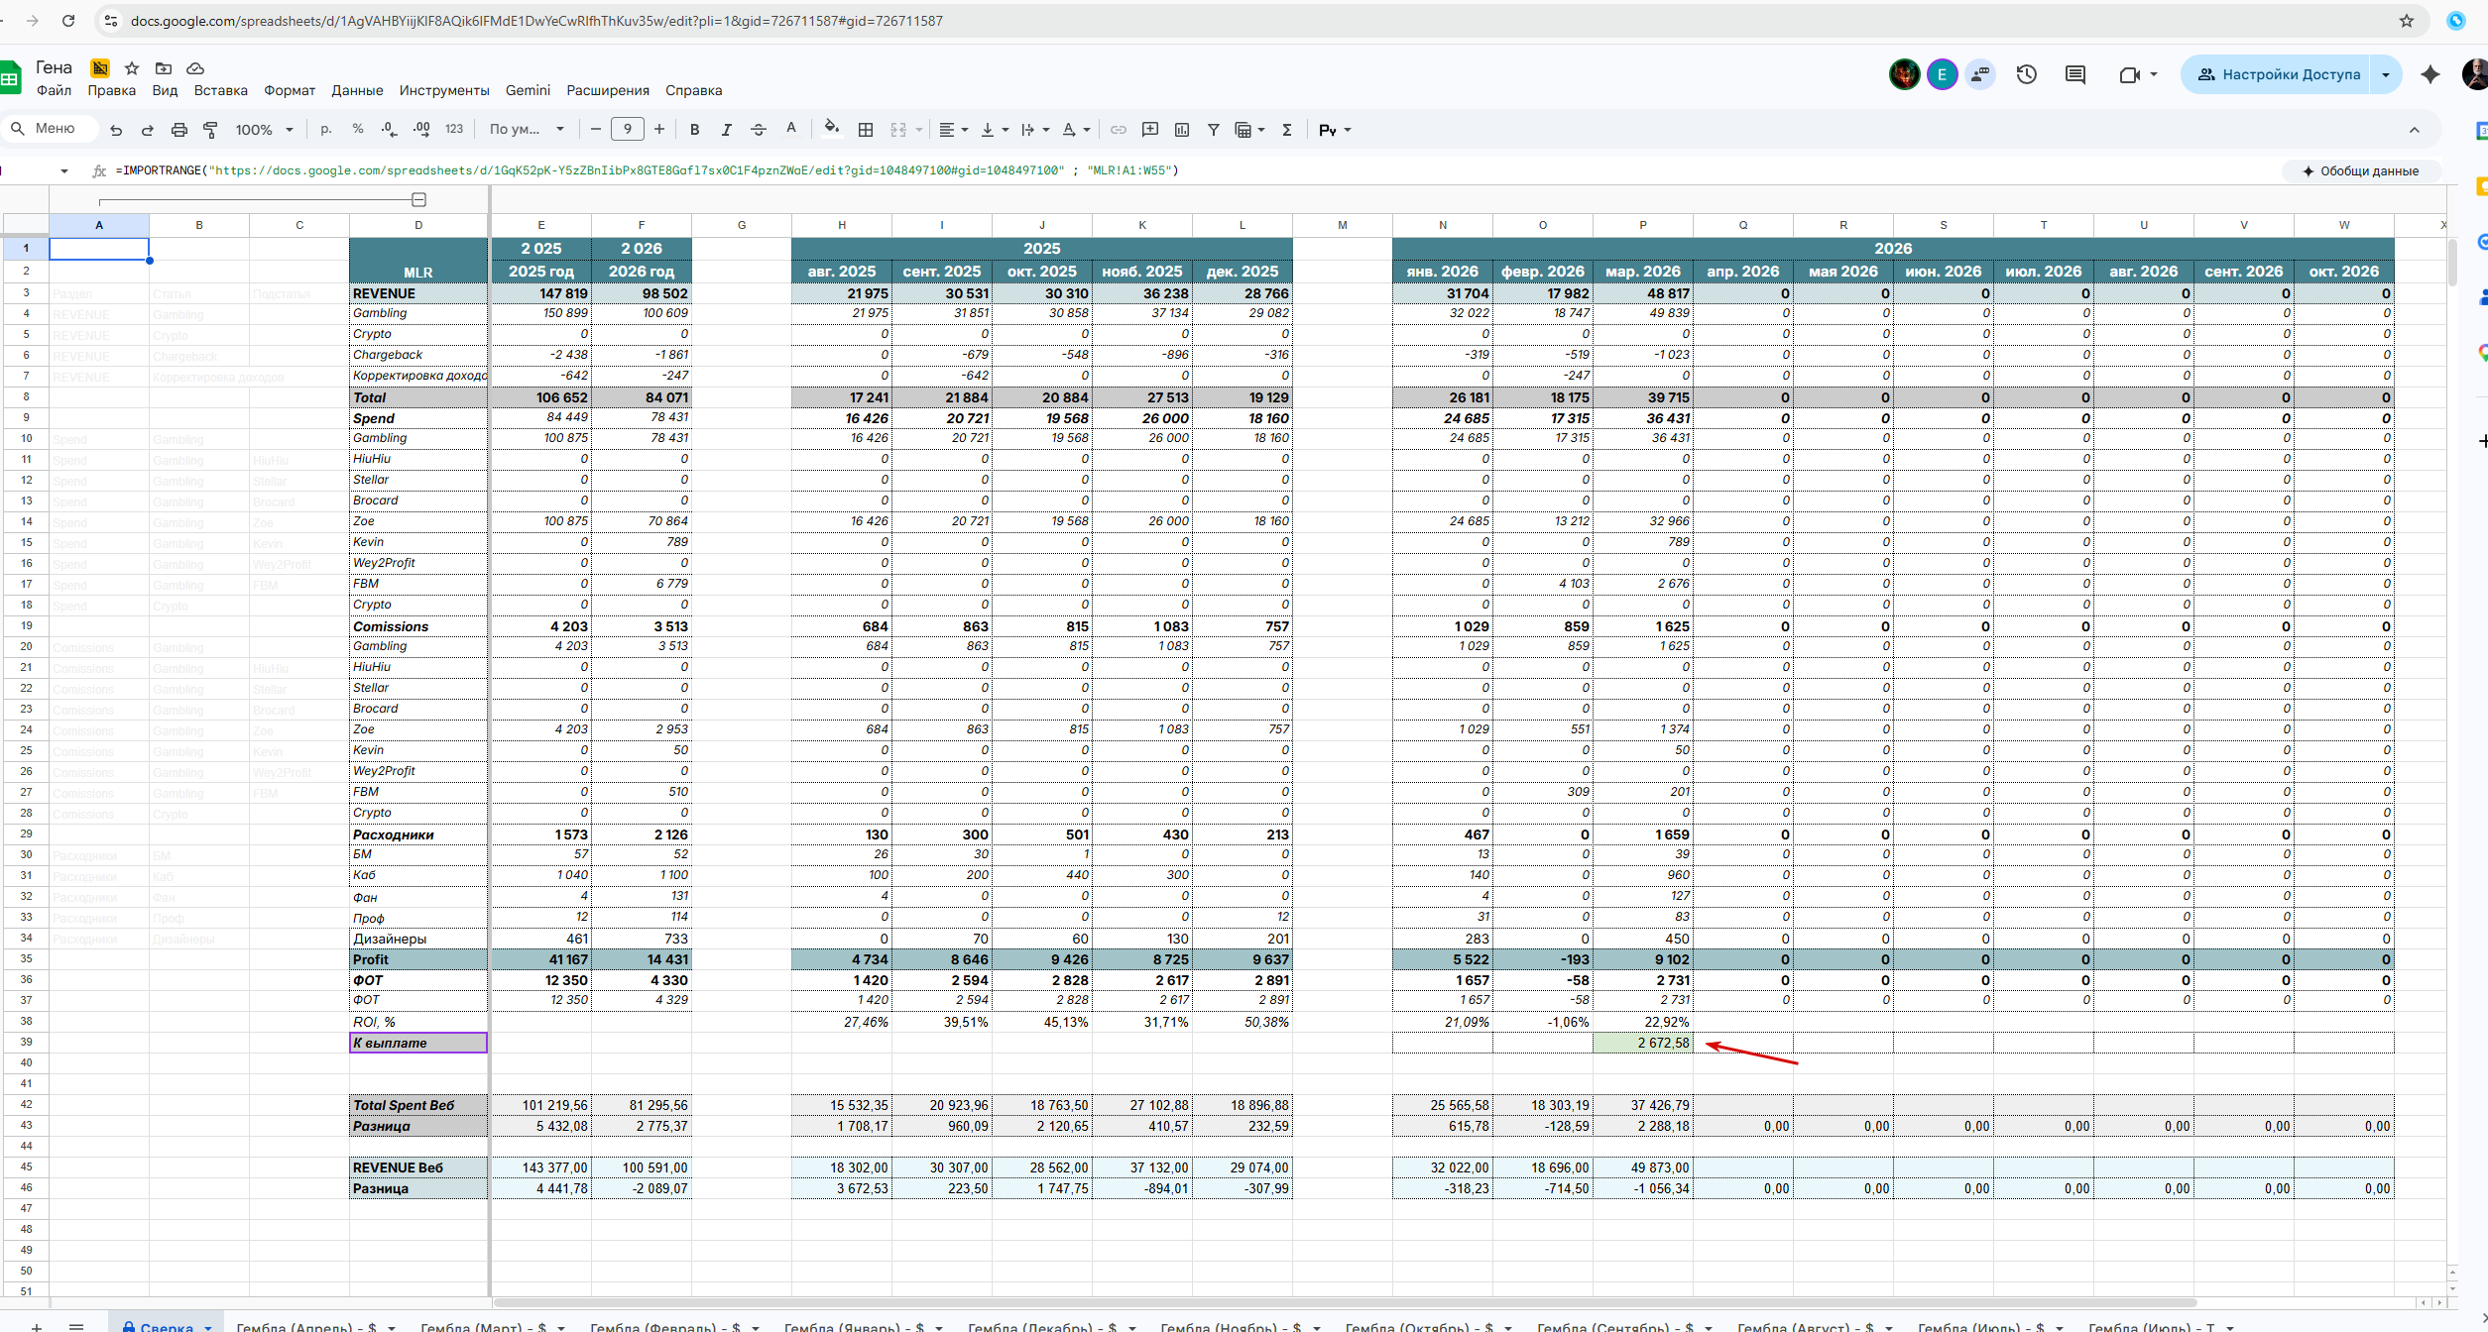Open the comments panel icon
2488x1332 pixels.
pyautogui.click(x=2074, y=74)
